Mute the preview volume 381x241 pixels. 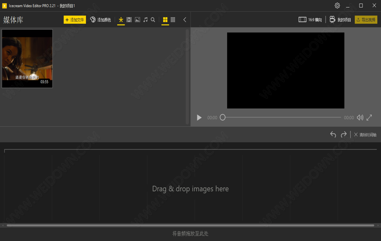[x=360, y=118]
